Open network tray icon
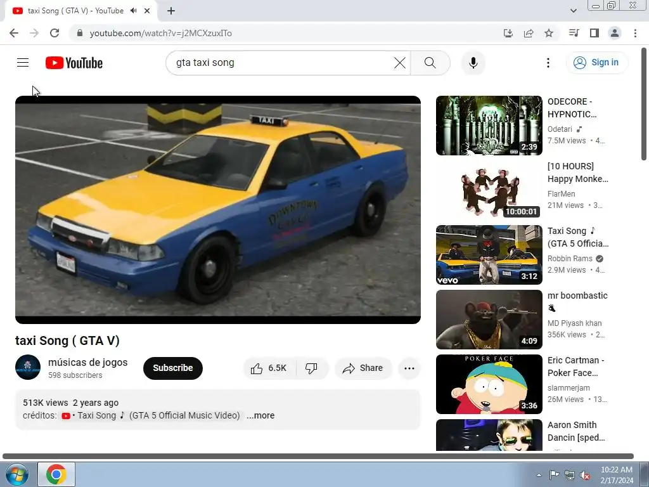The image size is (649, 487). [x=570, y=475]
